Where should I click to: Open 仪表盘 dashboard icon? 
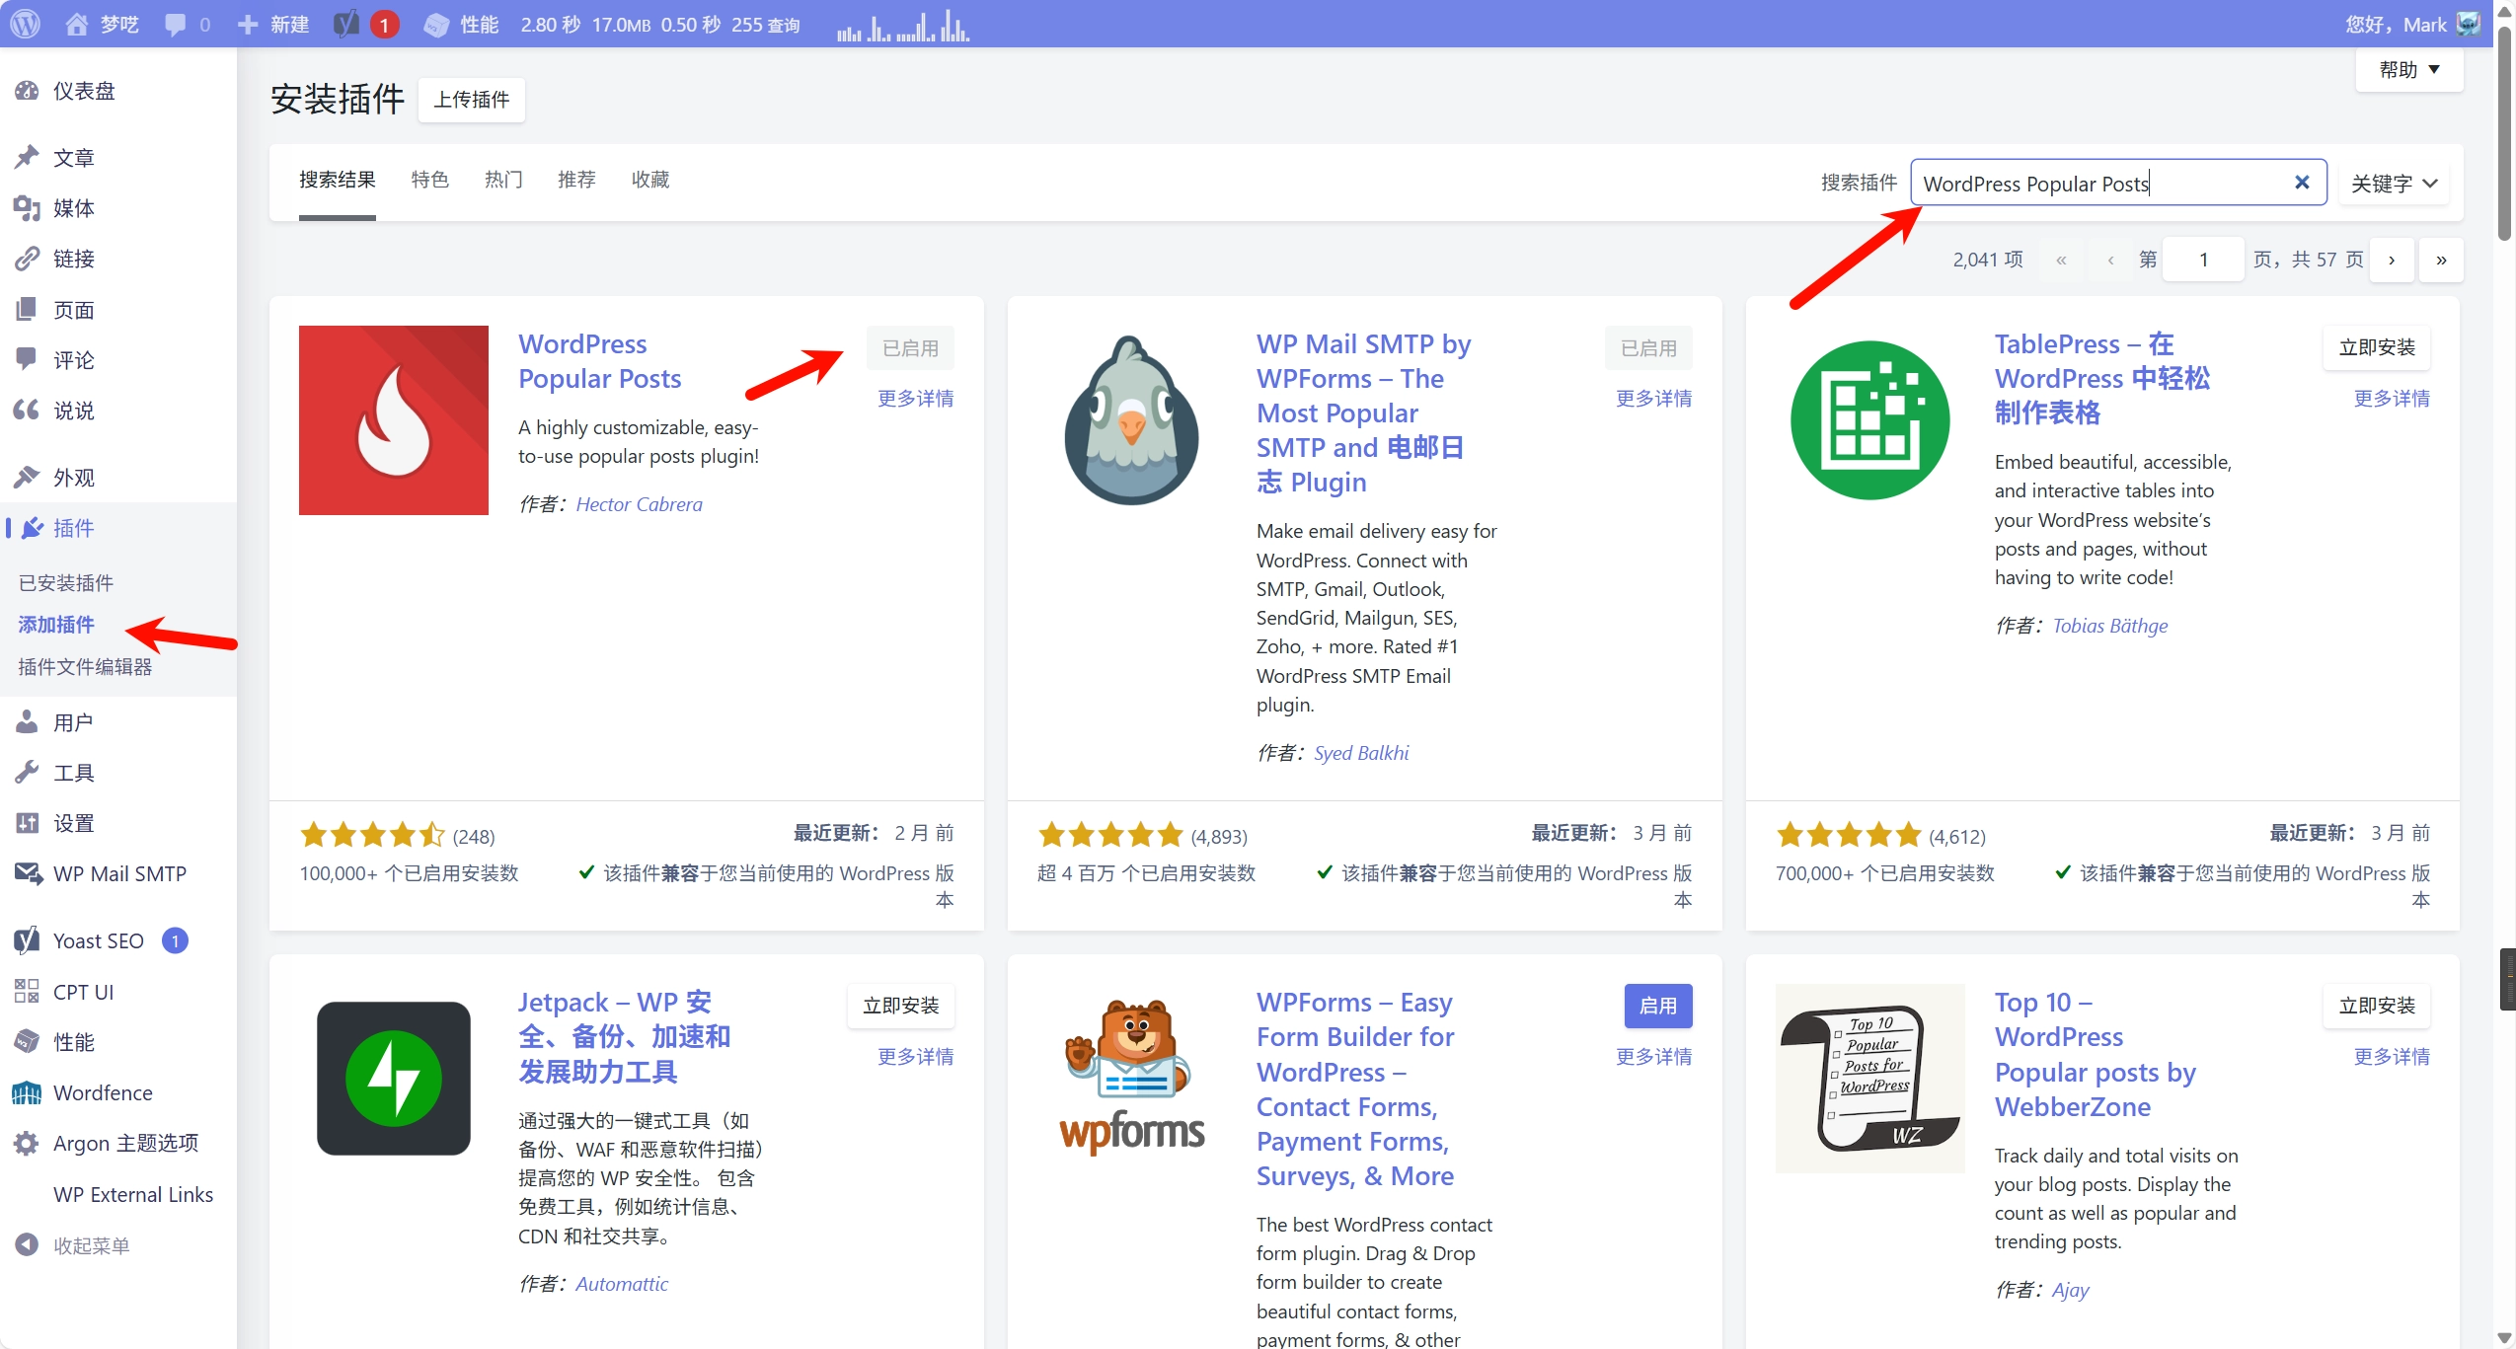click(x=27, y=91)
